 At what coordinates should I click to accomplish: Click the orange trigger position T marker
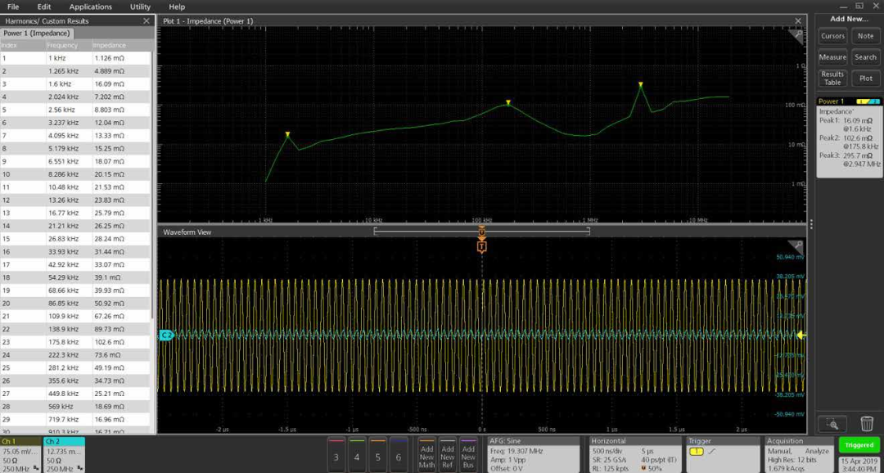tap(481, 246)
